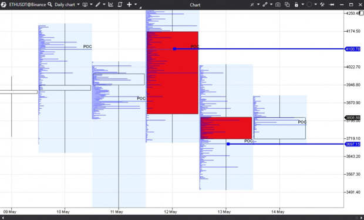Screen dimensions: 364x220
Task: Expand the drawing tools dropdown arrow
Action: pyautogui.click(x=104, y=5)
